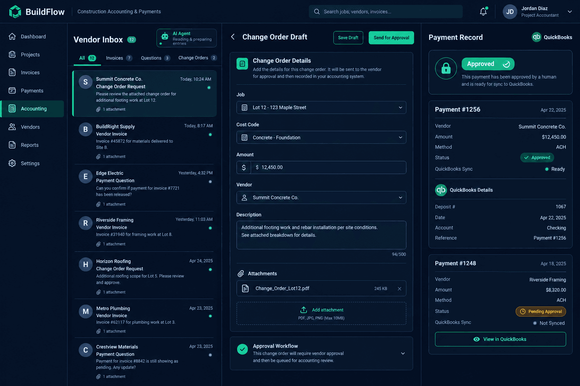Click the R avatar for Riverside Framing

[x=85, y=223]
